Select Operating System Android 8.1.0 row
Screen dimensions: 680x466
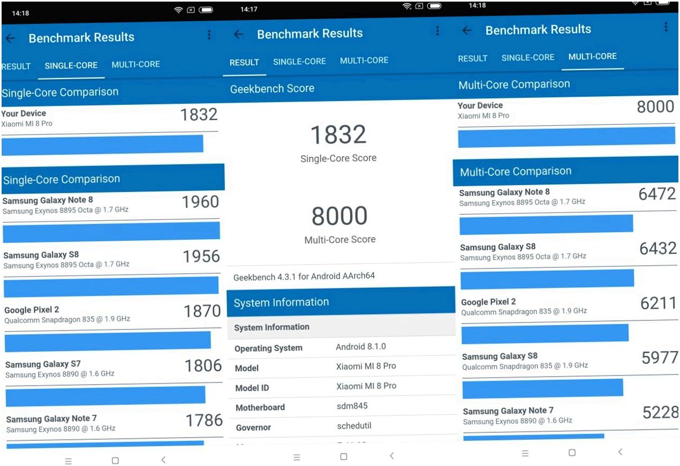(341, 347)
